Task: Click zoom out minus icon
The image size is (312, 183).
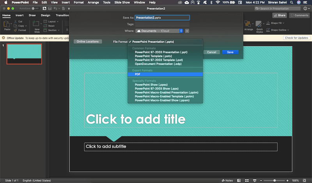Action: click(261, 181)
